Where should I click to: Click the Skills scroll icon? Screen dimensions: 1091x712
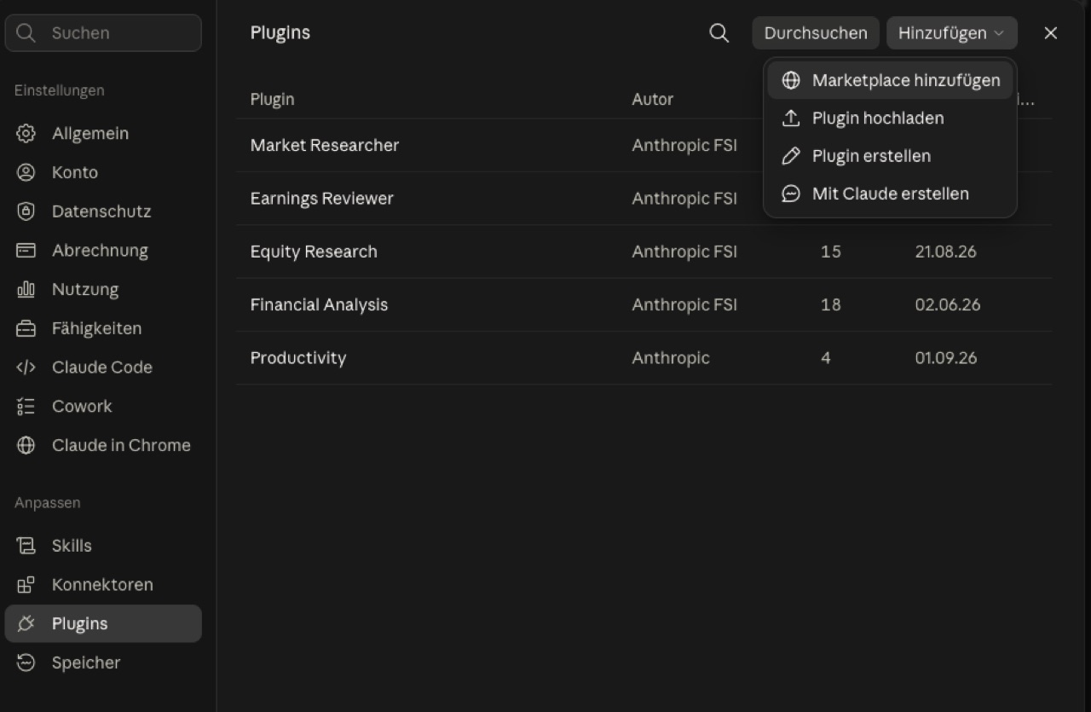click(x=26, y=546)
